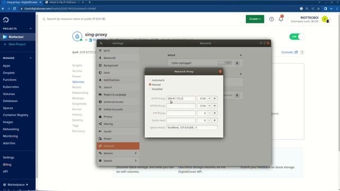Switch to What Is My IP Address tab
Viewport: 340px width, 191px height.
(x=65, y=2)
